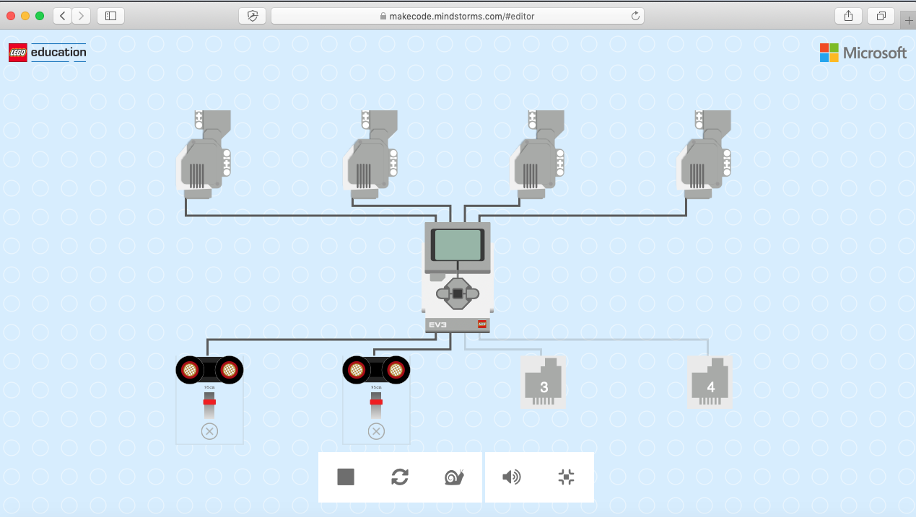The image size is (916, 517).
Task: Click the empty sensor port 3
Action: 544,382
